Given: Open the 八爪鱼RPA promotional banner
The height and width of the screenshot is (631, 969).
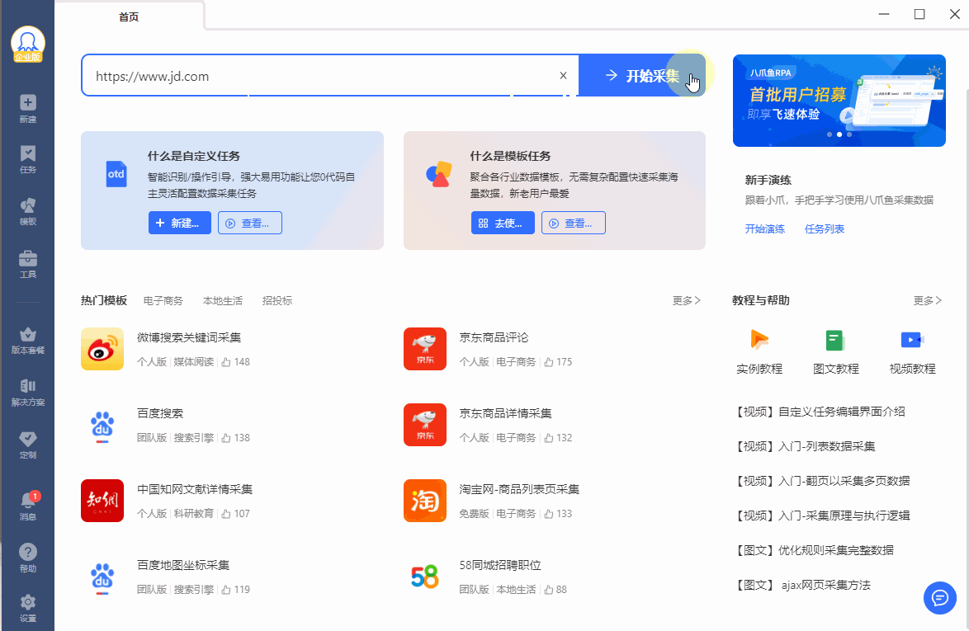Looking at the screenshot, I should [839, 101].
